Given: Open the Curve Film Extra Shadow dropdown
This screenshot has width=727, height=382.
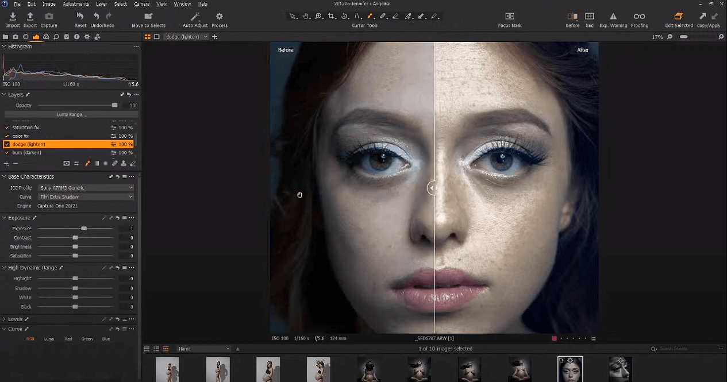Looking at the screenshot, I should click(86, 197).
